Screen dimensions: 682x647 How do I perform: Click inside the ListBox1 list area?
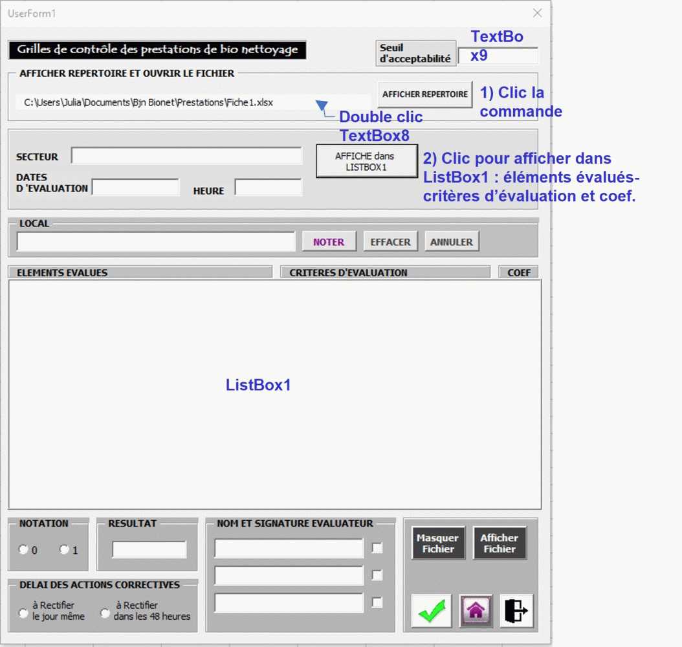[x=275, y=395]
